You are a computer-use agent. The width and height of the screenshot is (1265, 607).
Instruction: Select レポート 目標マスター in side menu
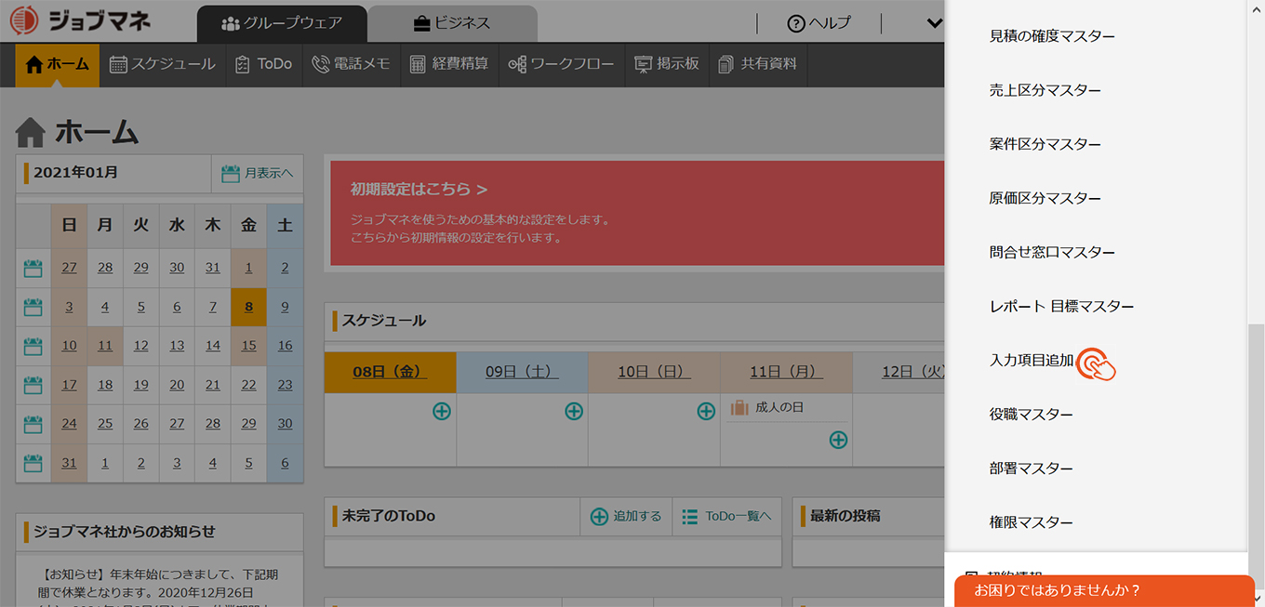pos(1061,306)
